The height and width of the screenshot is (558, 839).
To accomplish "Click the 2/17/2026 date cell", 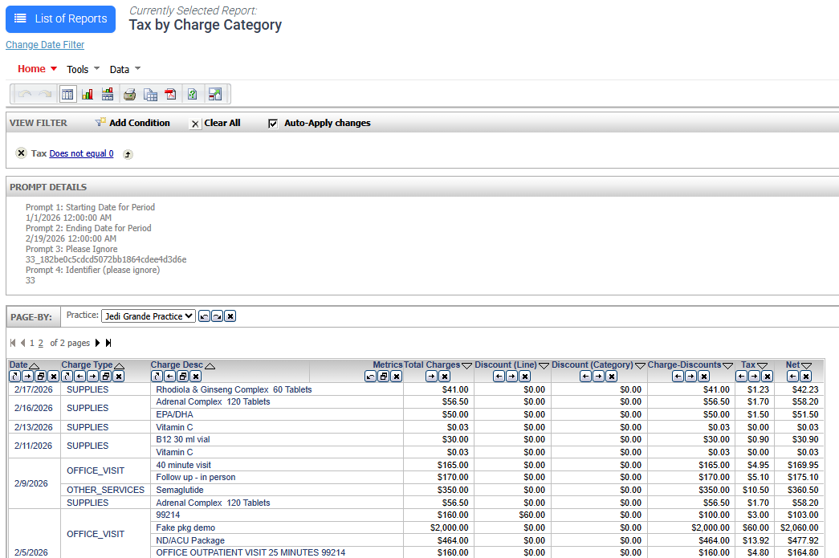I will (x=33, y=389).
